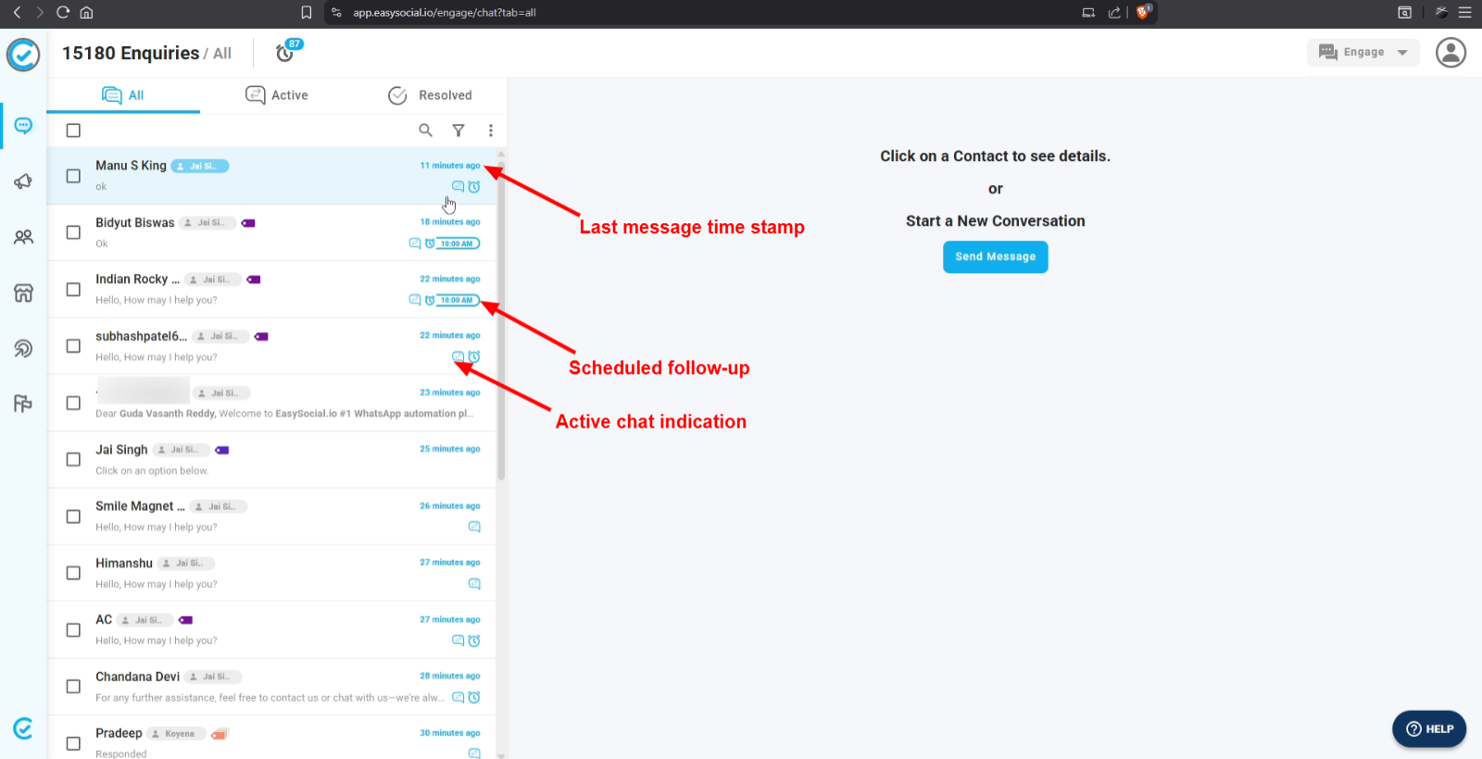
Task: Switch to the Resolved tab
Action: tap(431, 95)
